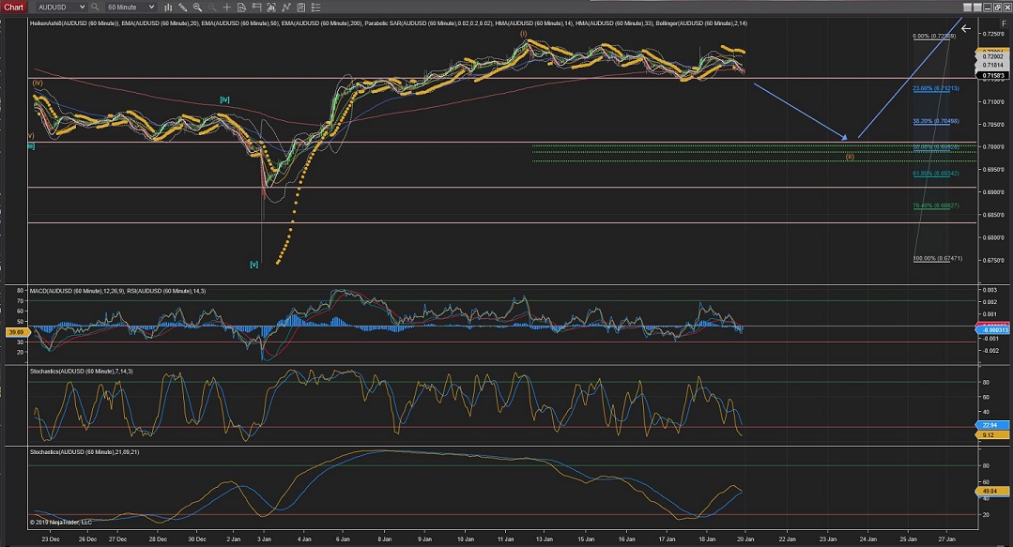Click the zoom out magnifier icon
This screenshot has width=1013, height=547.
[x=211, y=7]
